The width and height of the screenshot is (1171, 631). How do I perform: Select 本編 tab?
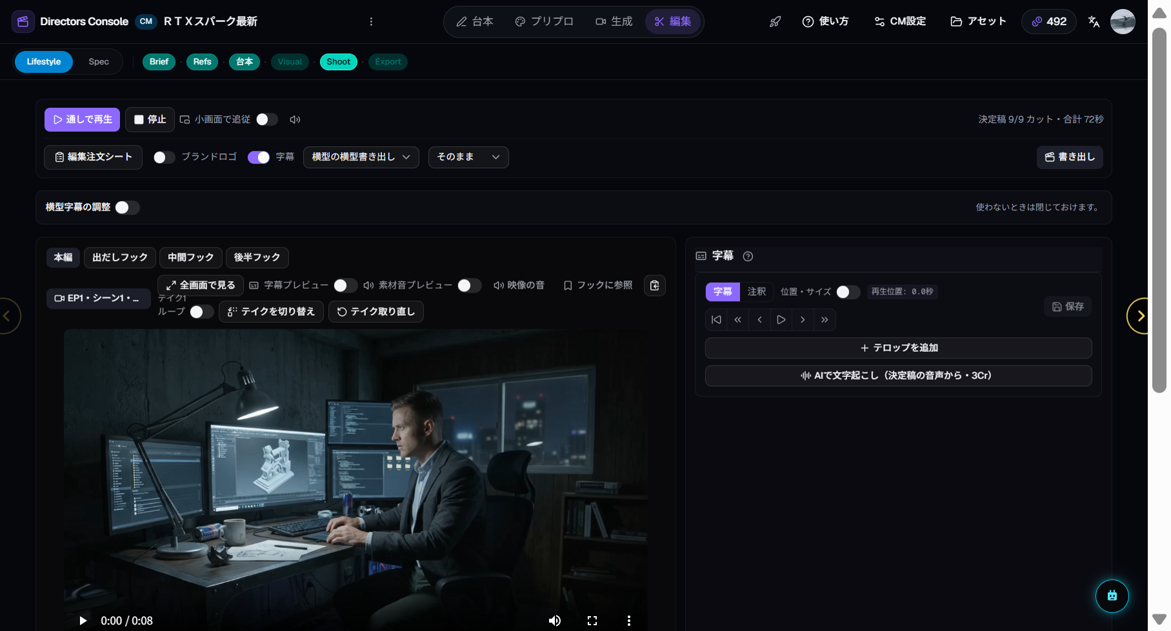coord(63,257)
